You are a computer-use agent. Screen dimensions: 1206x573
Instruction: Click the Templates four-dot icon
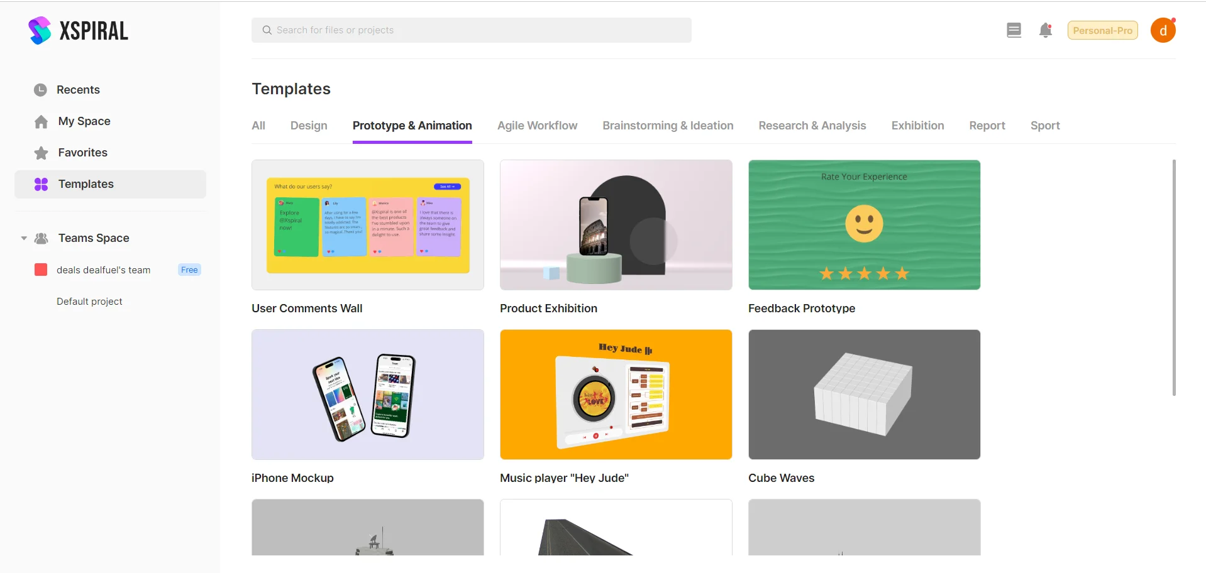(41, 184)
